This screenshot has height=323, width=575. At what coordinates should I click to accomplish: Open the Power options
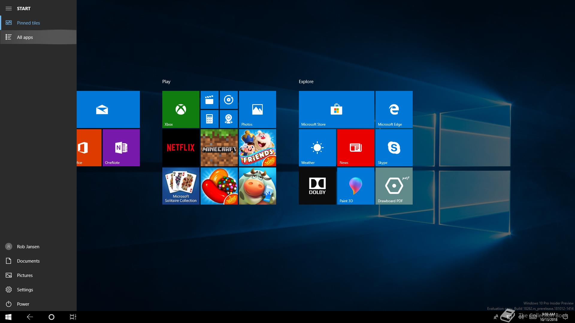coord(38,304)
